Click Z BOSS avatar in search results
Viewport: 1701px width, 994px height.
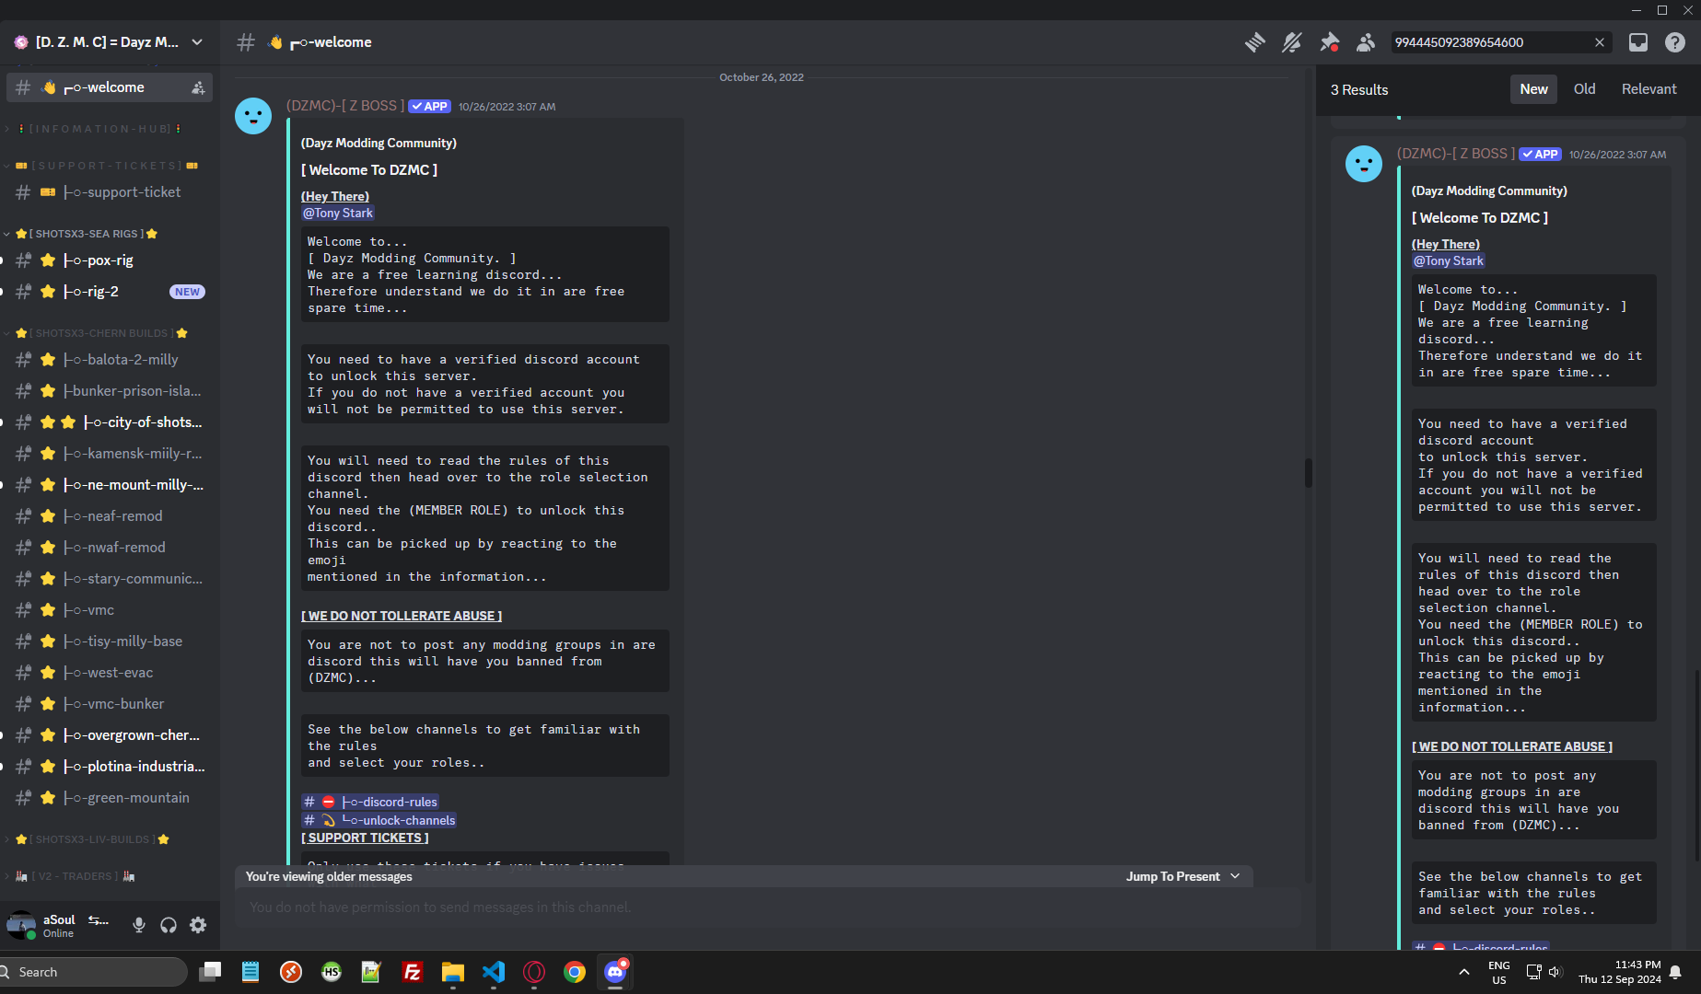(x=1364, y=164)
